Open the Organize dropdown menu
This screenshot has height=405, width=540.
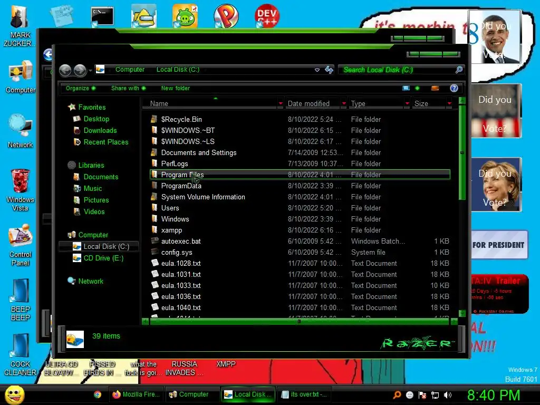coord(81,88)
